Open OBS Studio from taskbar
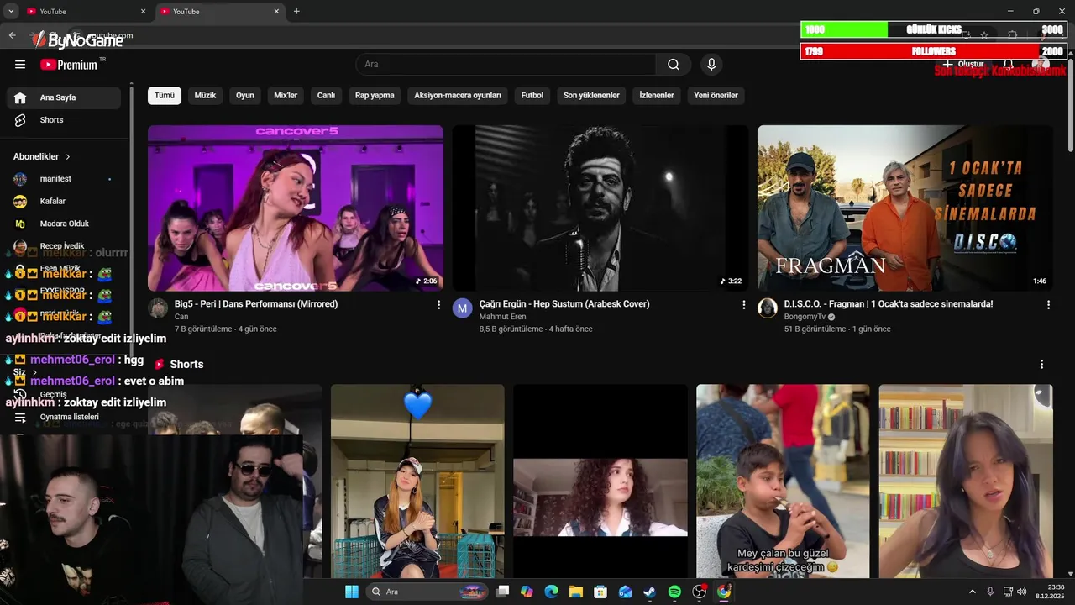 point(700,592)
